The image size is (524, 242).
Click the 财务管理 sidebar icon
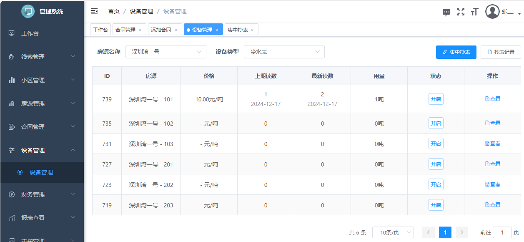12,194
